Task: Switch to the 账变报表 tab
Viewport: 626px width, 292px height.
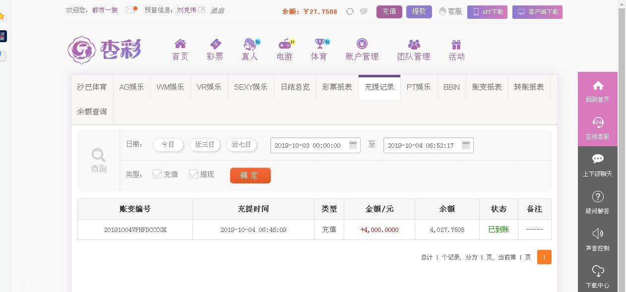Action: [x=487, y=87]
